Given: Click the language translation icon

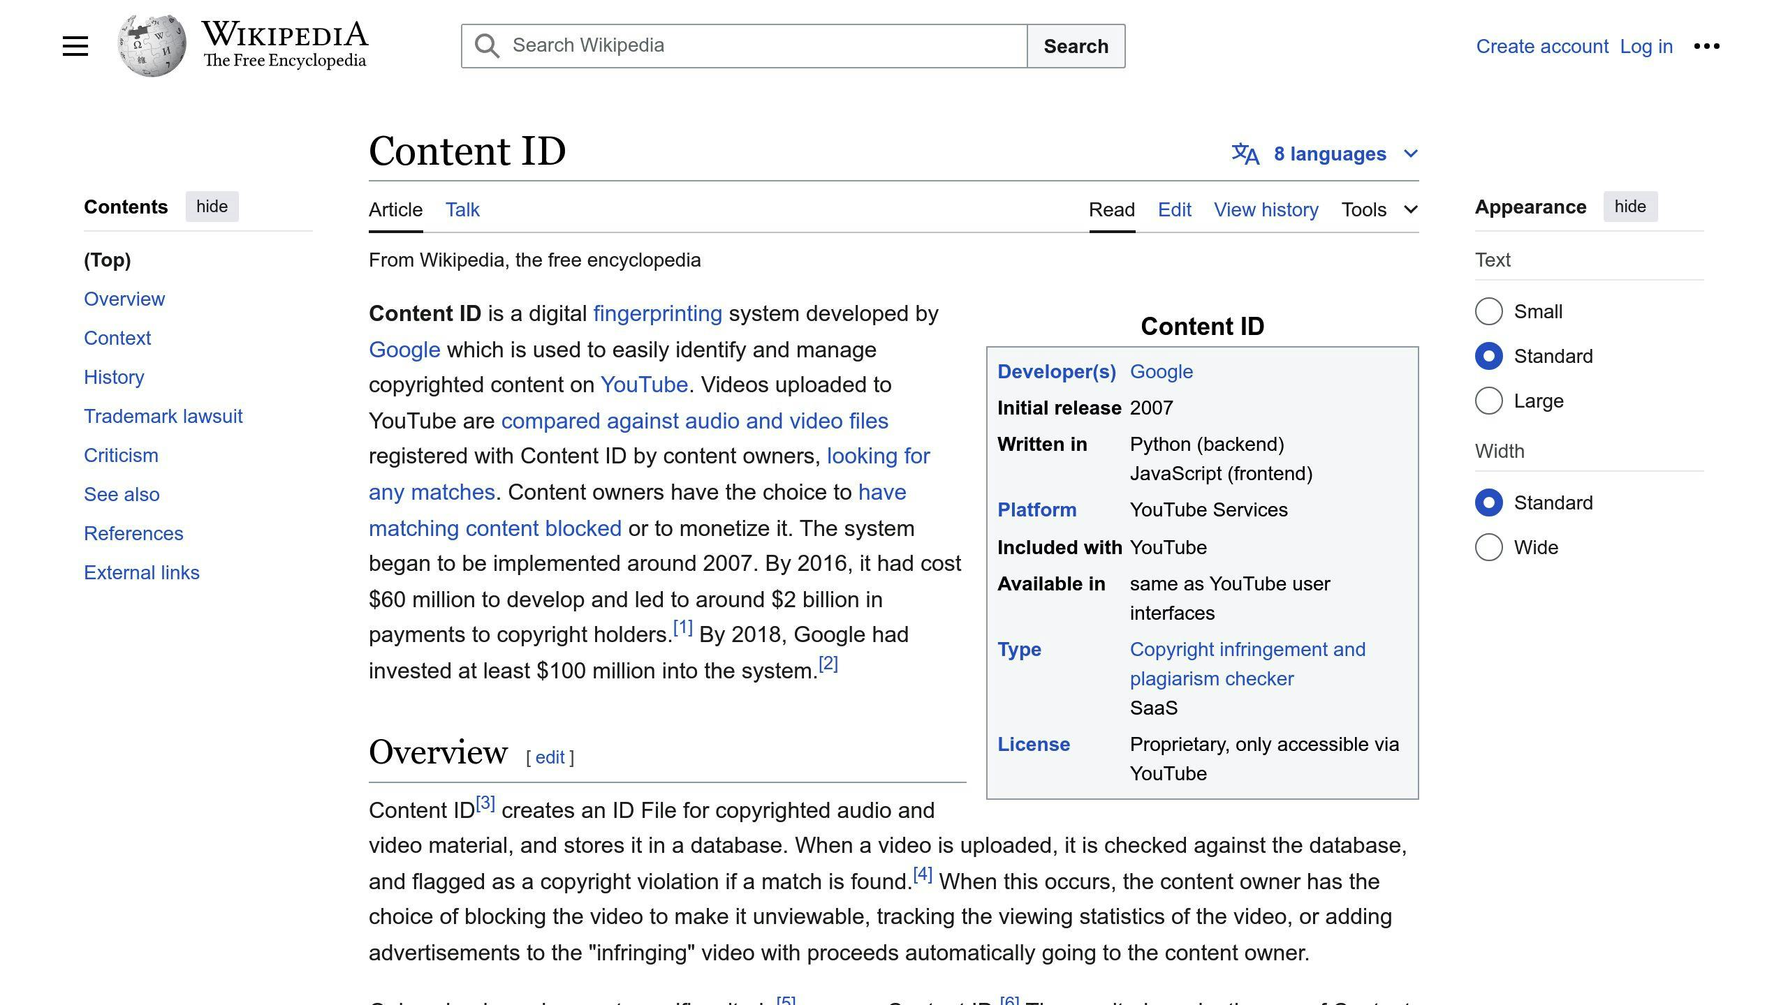Looking at the screenshot, I should click(x=1245, y=154).
